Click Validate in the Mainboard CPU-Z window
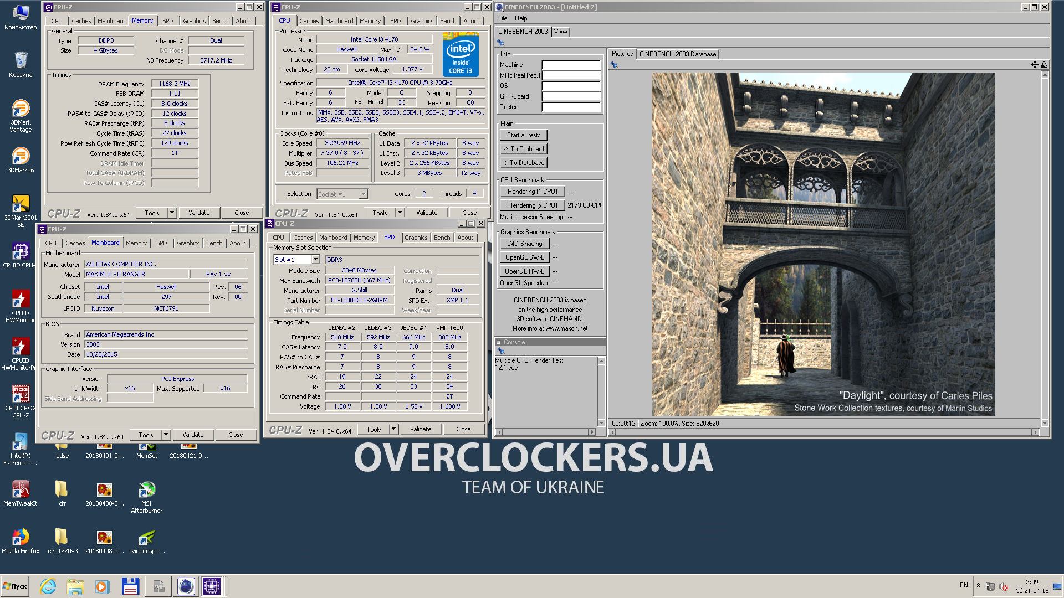1064x598 pixels. tap(193, 435)
